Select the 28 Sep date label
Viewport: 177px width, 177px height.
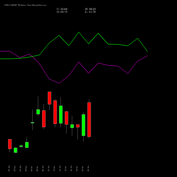click(x=21, y=169)
